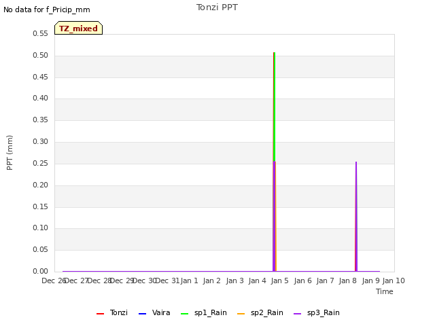Click the Tonzi PPT chart title
Viewport: 435px width, 326px height.
click(x=217, y=7)
